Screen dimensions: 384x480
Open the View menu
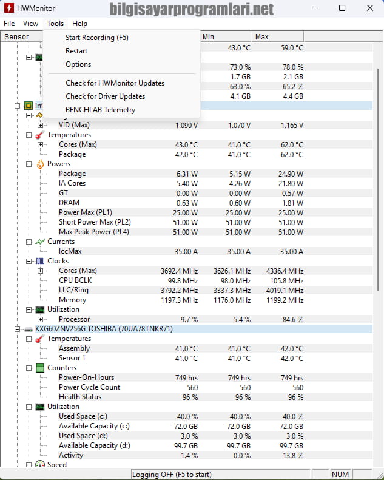[30, 24]
